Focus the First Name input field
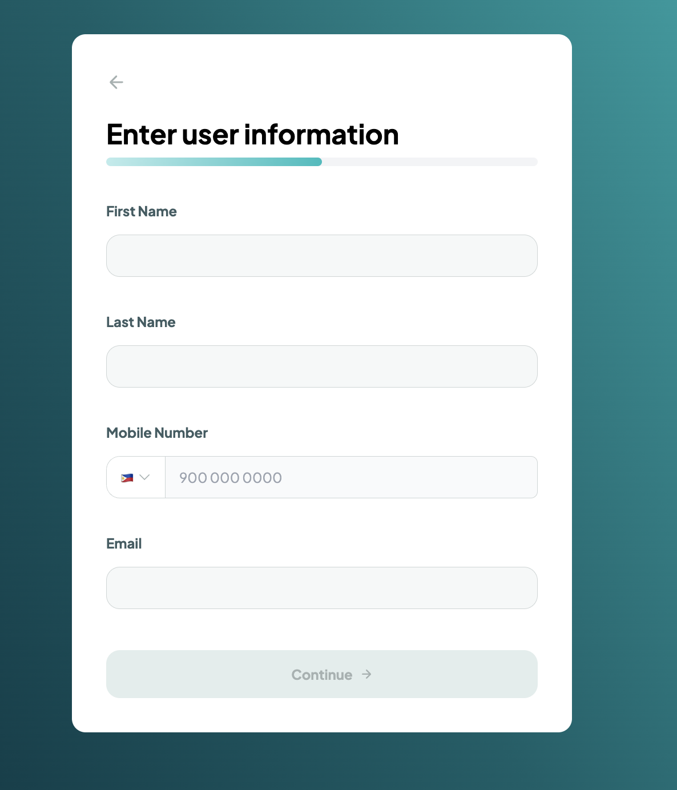The image size is (677, 790). point(321,256)
